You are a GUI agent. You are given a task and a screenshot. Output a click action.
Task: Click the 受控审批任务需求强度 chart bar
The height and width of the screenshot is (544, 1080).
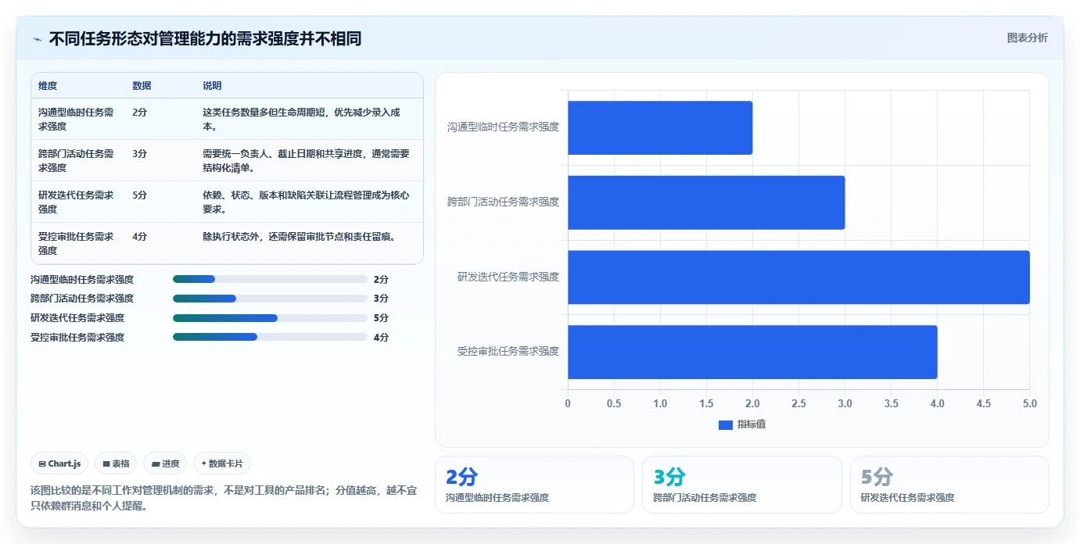pos(752,352)
